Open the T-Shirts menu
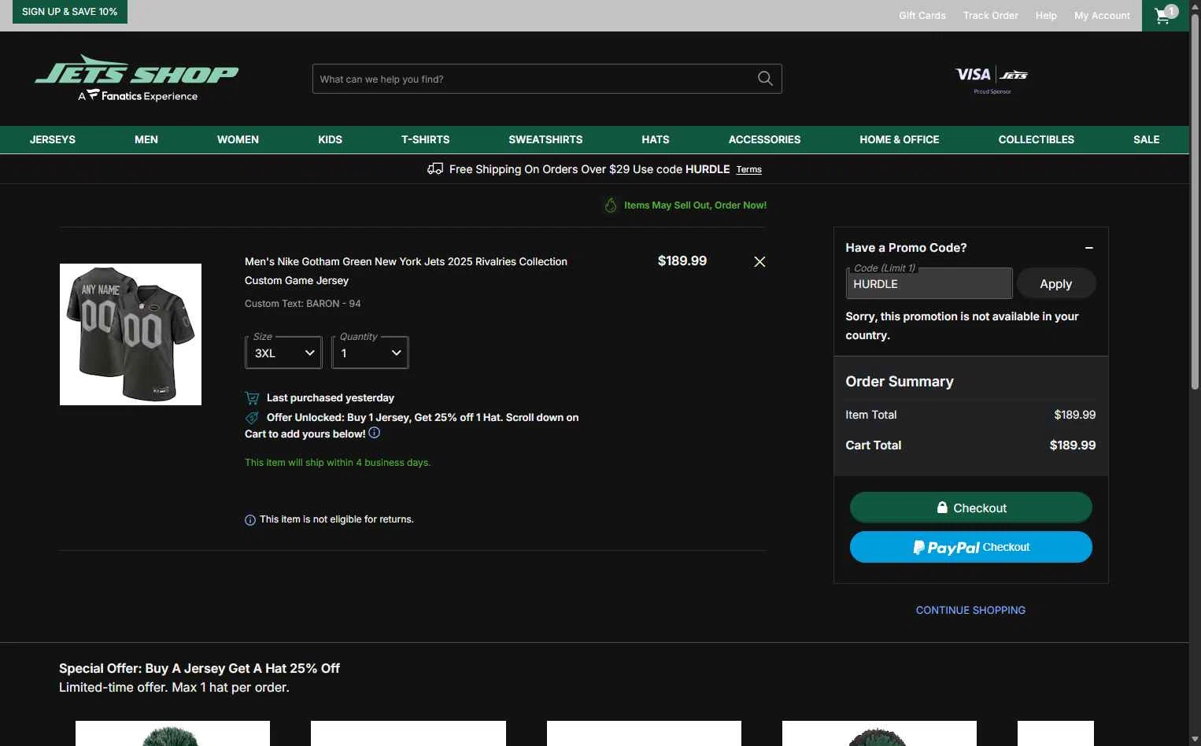This screenshot has width=1201, height=746. (x=425, y=139)
